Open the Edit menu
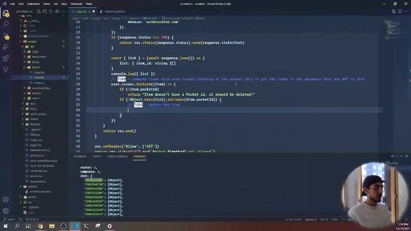 pyautogui.click(x=21, y=4)
